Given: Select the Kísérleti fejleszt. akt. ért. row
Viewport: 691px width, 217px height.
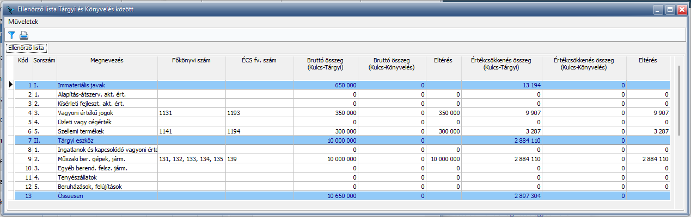Looking at the screenshot, I should [x=342, y=104].
